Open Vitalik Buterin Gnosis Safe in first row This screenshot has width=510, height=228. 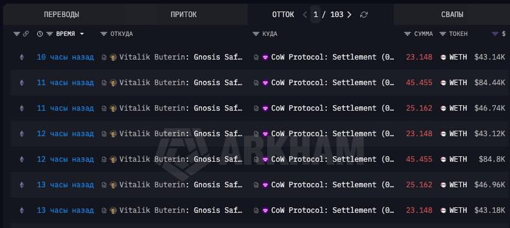[181, 57]
